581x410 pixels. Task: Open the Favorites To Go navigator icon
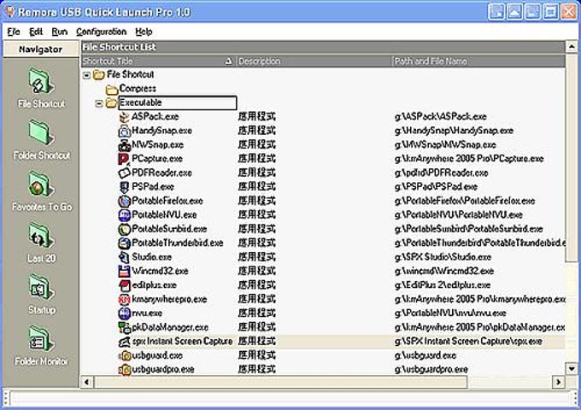click(41, 184)
